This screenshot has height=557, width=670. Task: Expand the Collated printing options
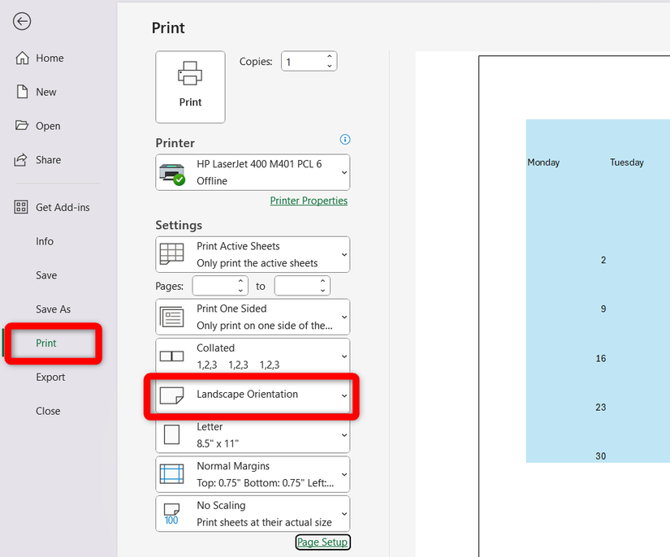[343, 356]
